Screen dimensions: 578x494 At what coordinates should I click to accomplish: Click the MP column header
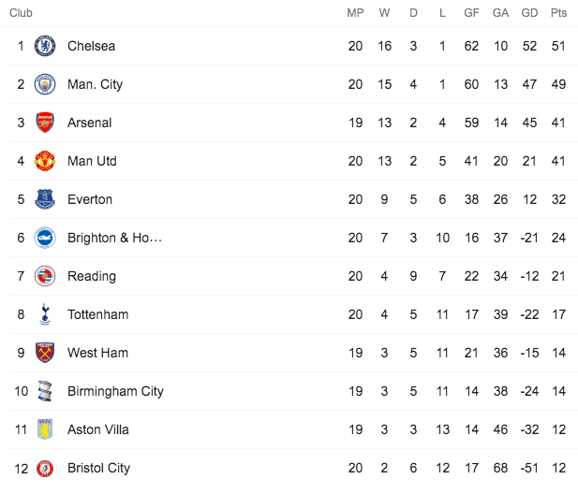pos(355,13)
